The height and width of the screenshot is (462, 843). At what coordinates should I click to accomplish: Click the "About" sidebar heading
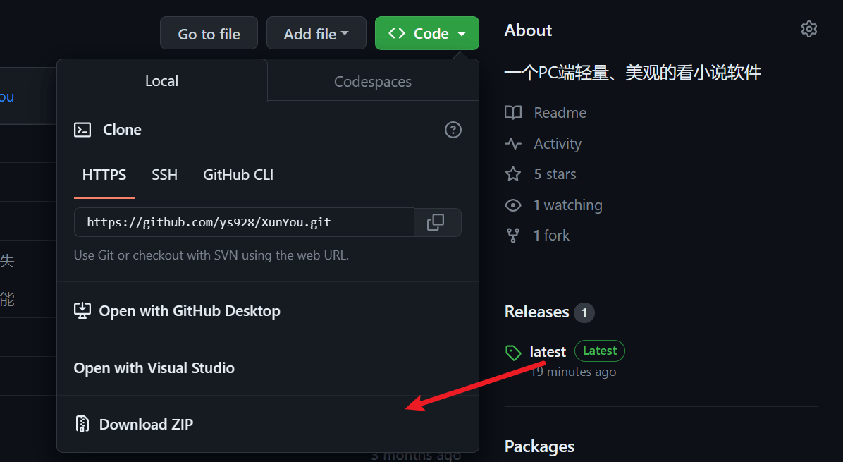(528, 30)
